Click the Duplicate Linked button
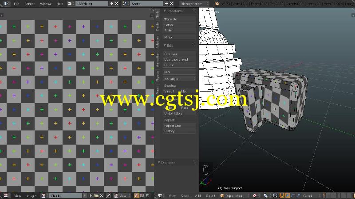 (179, 59)
